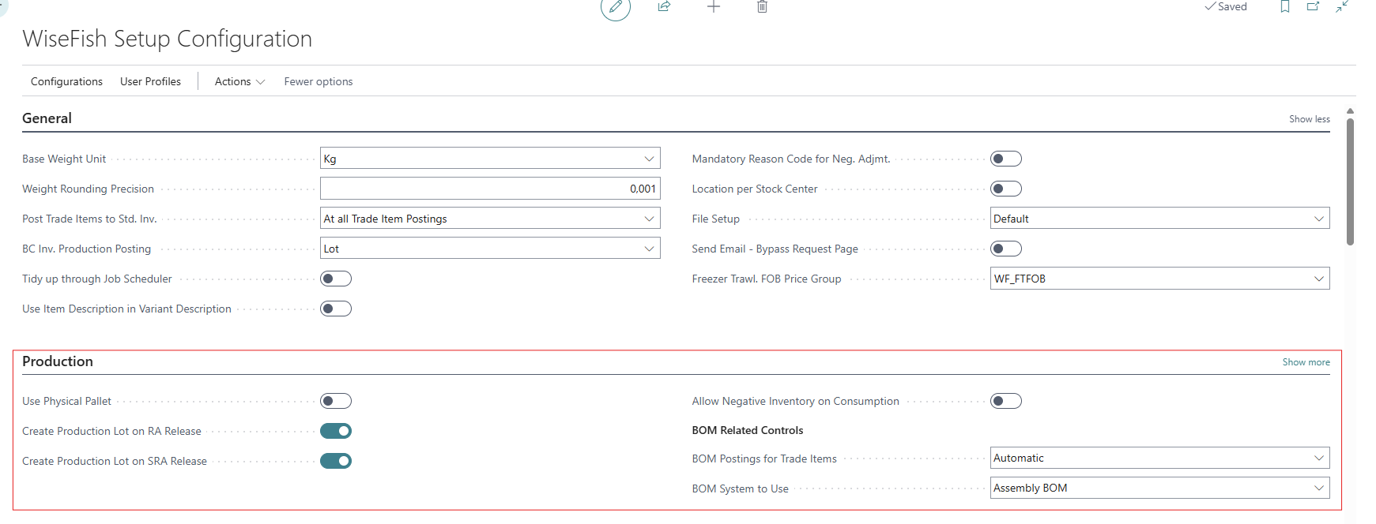Toggle Use Item Description in Variant Description
The image size is (1376, 524).
pyautogui.click(x=336, y=309)
